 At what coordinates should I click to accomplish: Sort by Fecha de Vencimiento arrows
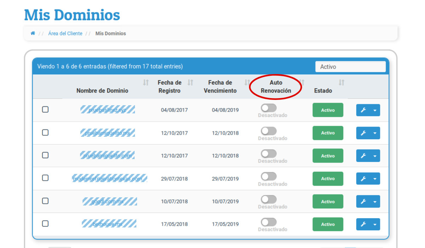(x=247, y=83)
